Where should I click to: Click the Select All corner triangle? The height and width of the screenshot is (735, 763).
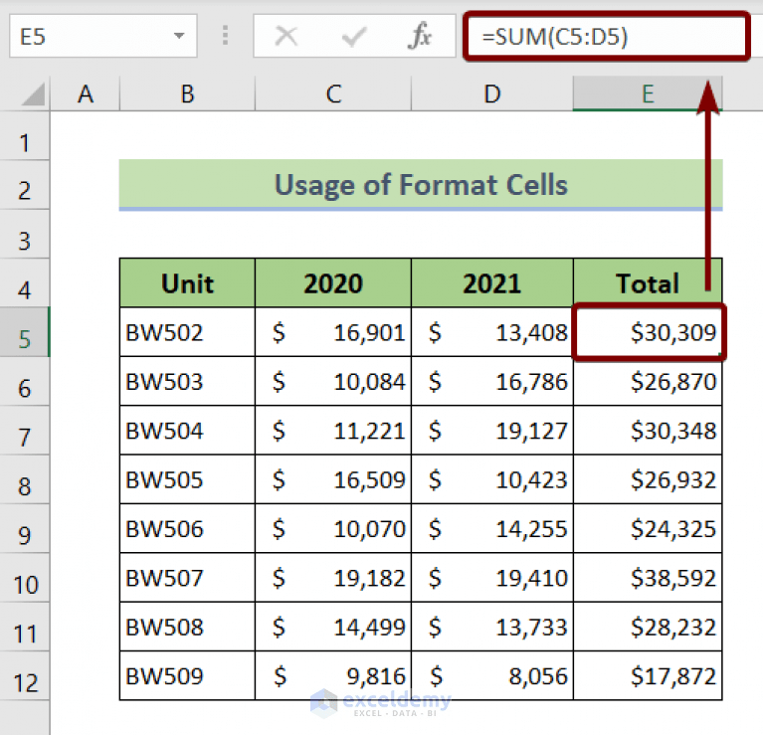[33, 93]
